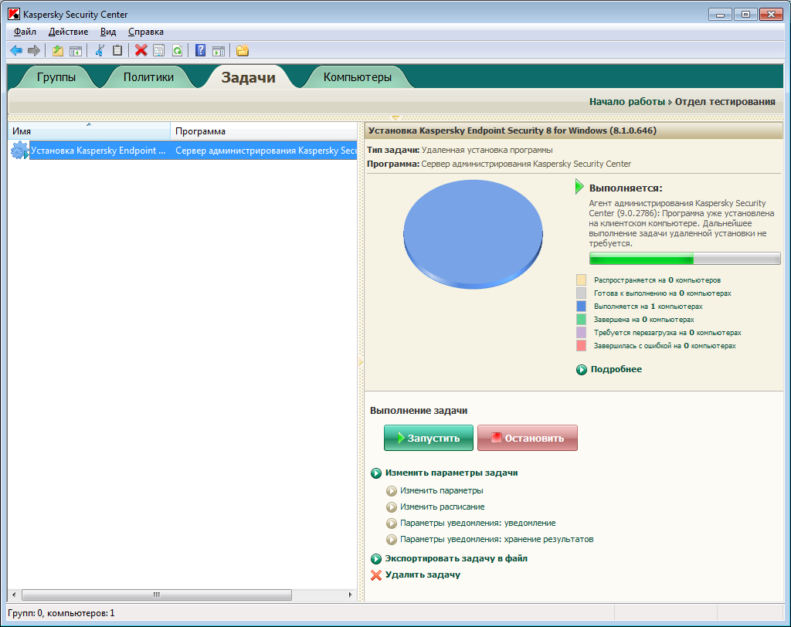Image resolution: width=791 pixels, height=627 pixels.
Task: Click the small arrow above the details pane header
Action: (395, 118)
